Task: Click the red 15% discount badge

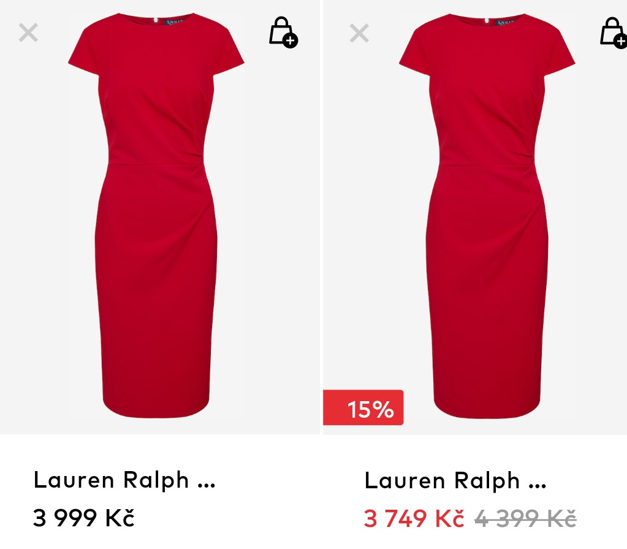Action: point(363,407)
